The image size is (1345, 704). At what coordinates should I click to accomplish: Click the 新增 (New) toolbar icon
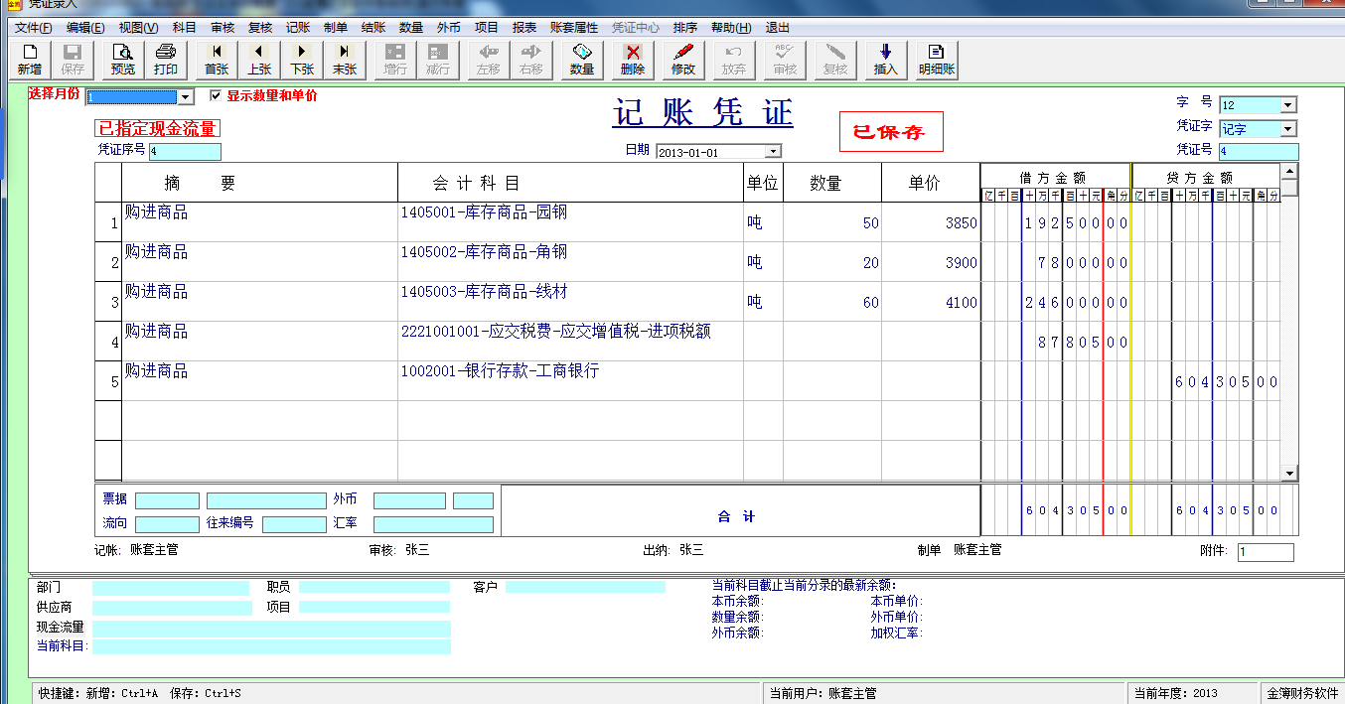[x=30, y=62]
